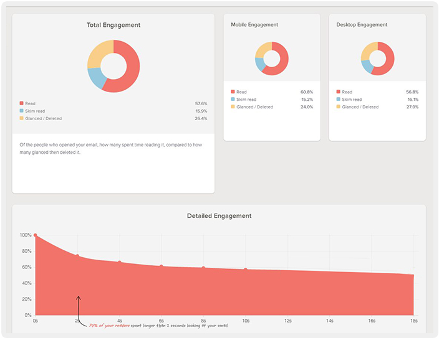Viewport: 439px width, 340px height.
Task: Click the 0s data point at 100%
Action: pyautogui.click(x=36, y=235)
